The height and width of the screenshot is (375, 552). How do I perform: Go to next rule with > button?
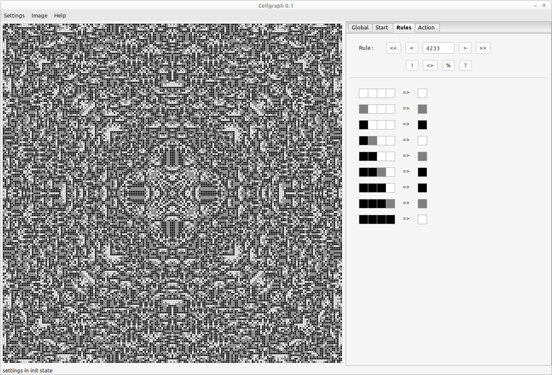(x=465, y=48)
